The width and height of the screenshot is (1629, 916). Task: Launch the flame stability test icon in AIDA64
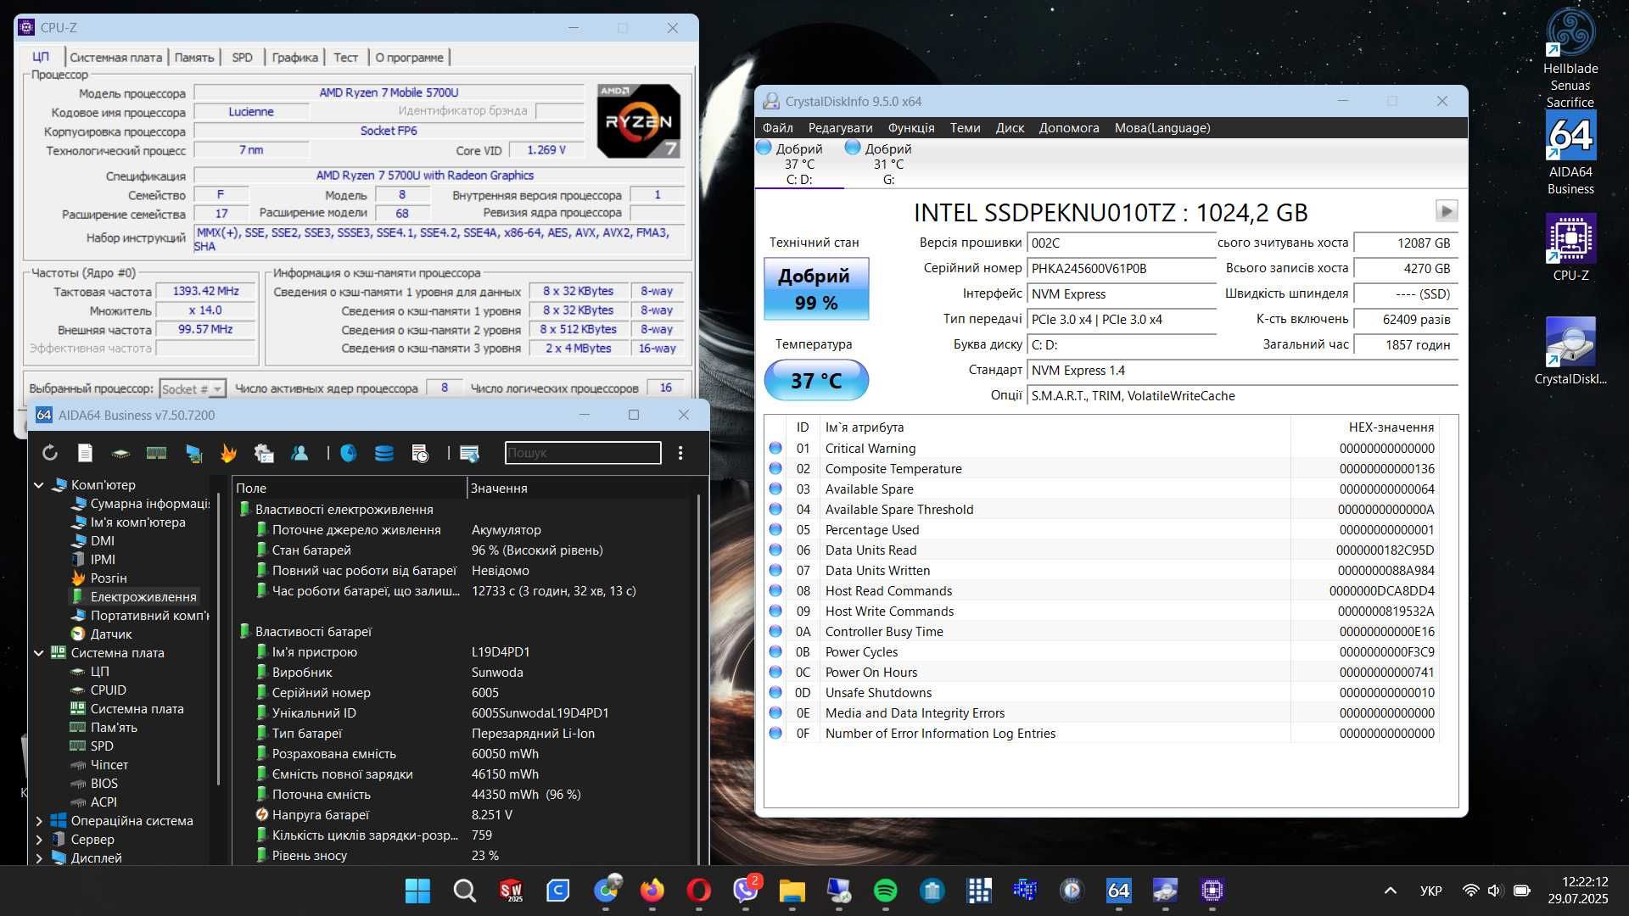(228, 453)
